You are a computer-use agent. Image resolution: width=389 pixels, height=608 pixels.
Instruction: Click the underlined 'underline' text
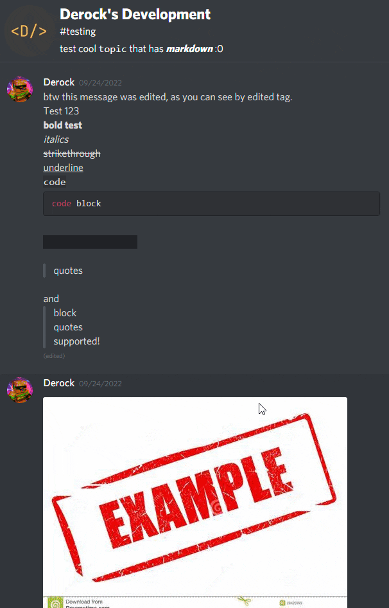pos(63,168)
